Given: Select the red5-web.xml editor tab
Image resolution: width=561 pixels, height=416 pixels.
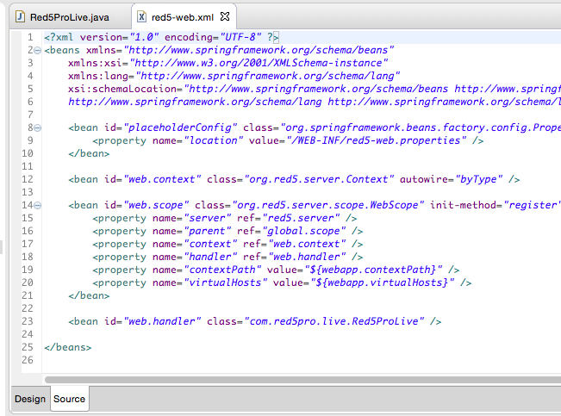Looking at the screenshot, I should tap(182, 17).
